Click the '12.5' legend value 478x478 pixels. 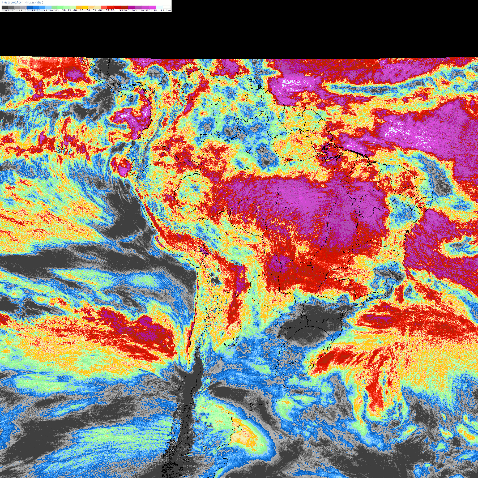pos(161,10)
